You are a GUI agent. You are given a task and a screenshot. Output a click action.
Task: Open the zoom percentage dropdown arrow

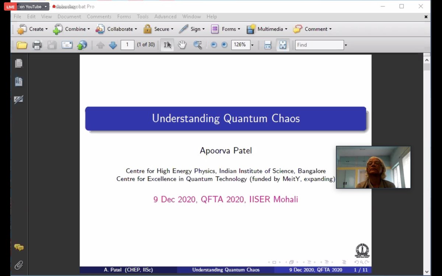click(252, 45)
